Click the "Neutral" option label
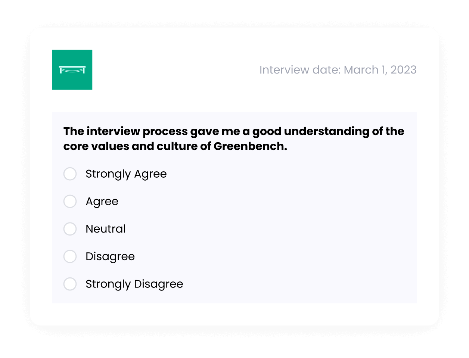 pyautogui.click(x=106, y=229)
